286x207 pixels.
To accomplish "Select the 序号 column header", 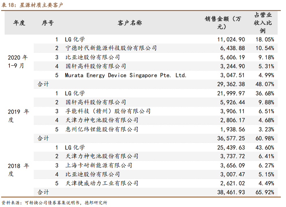I will [x=48, y=23].
